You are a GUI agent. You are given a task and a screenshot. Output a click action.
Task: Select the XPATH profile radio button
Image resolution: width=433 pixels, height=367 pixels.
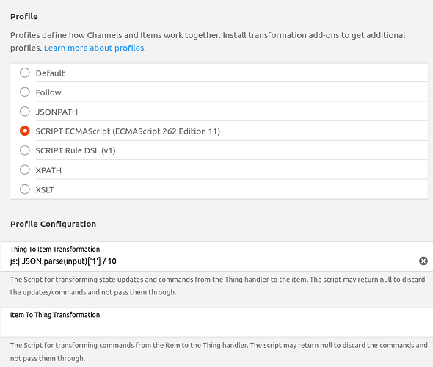tap(25, 170)
